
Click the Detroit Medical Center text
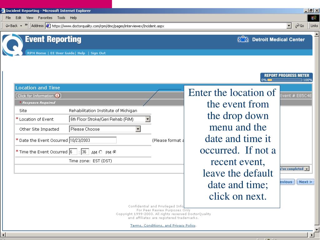[x=278, y=39]
